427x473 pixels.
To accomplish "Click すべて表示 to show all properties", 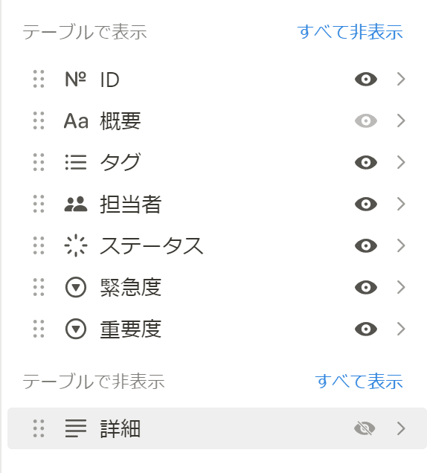I will [359, 381].
